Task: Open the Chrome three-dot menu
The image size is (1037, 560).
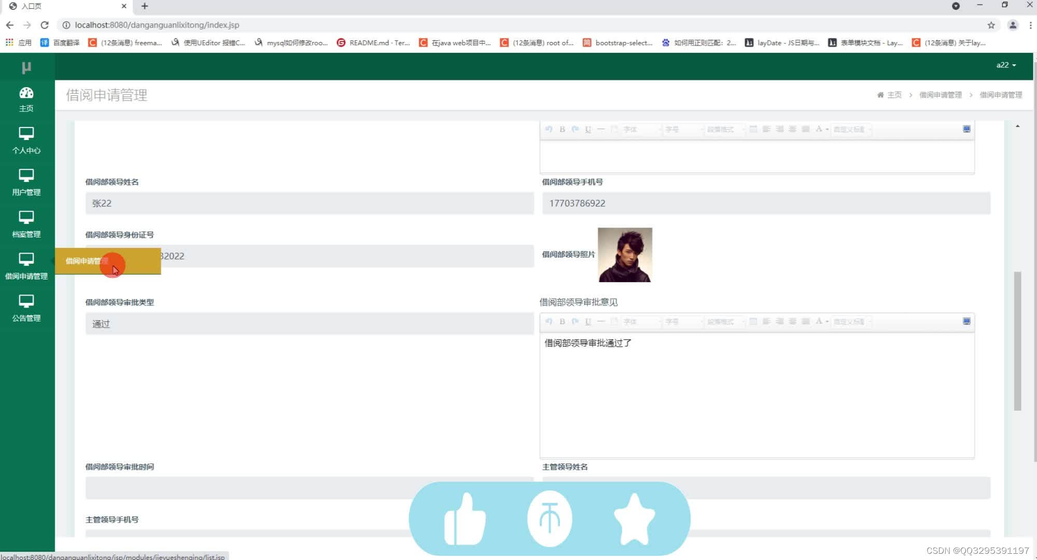Action: click(1030, 25)
